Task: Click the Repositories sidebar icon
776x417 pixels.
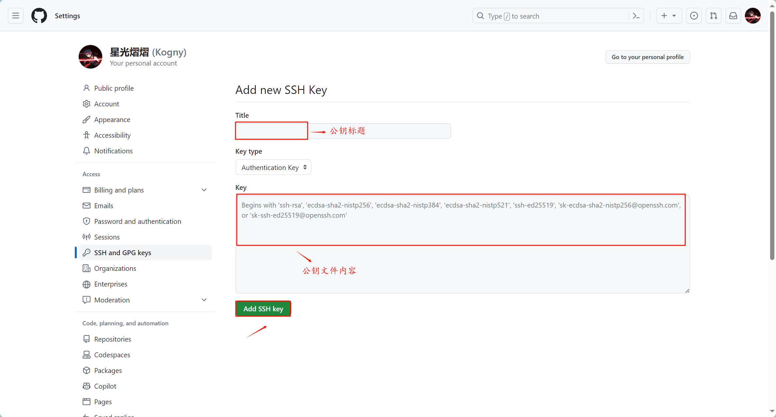Action: [x=87, y=339]
